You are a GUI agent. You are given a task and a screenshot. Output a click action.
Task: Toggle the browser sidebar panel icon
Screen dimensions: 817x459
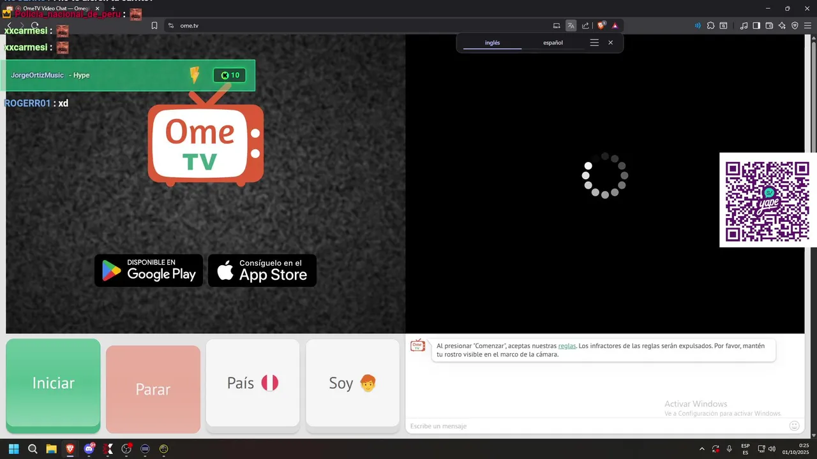click(x=756, y=25)
